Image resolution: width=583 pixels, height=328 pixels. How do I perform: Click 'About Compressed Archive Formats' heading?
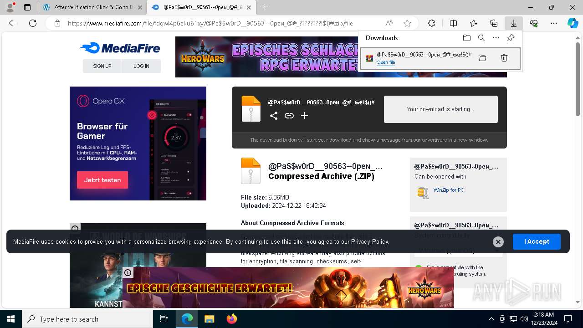tap(292, 223)
